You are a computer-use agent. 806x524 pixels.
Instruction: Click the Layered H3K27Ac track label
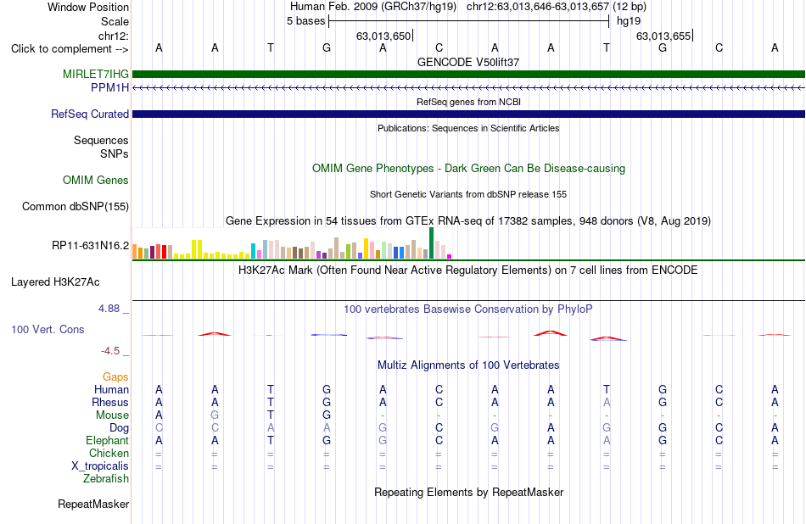pos(55,282)
